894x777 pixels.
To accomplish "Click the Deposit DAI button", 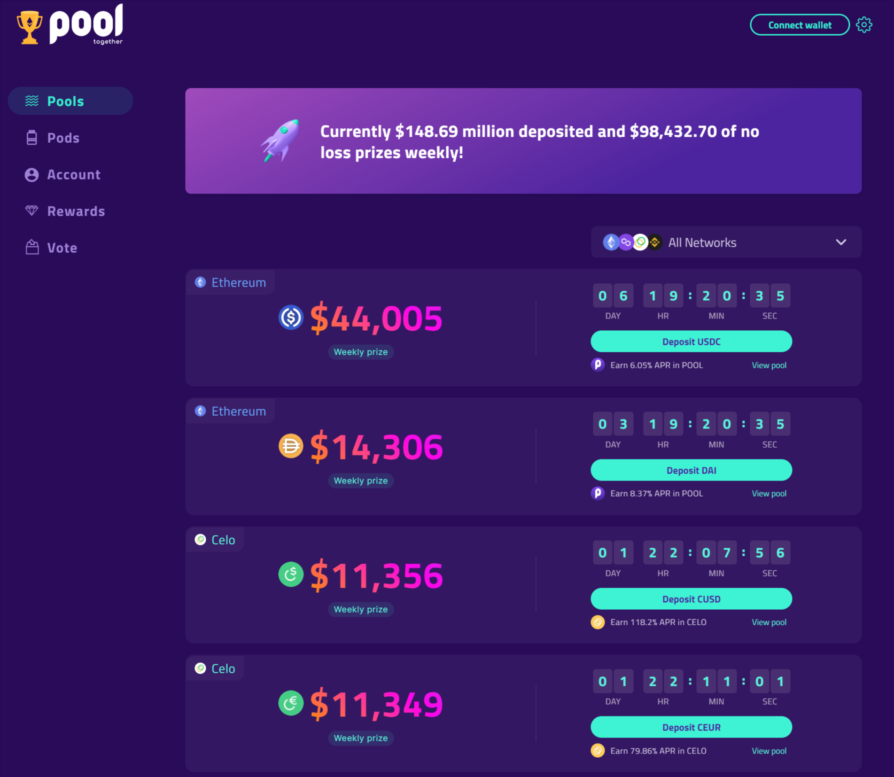I will [691, 470].
